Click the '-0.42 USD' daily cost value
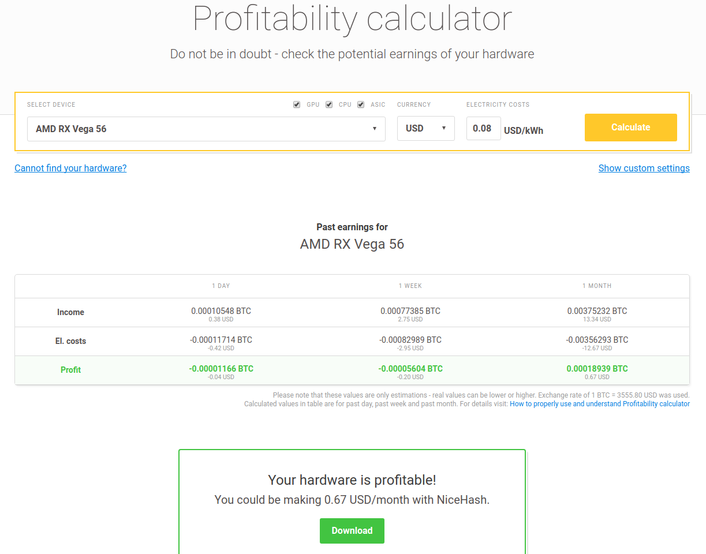Viewport: 706px width, 554px height. tap(221, 348)
